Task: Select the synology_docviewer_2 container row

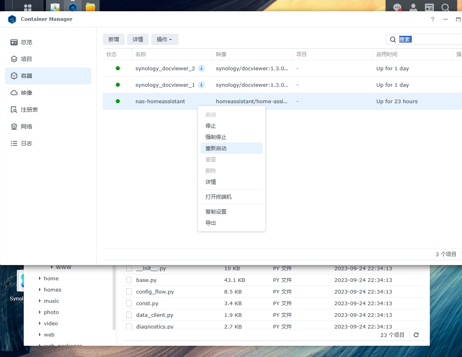Action: point(282,68)
